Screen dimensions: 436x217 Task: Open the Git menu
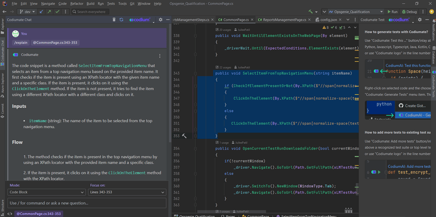132,4
